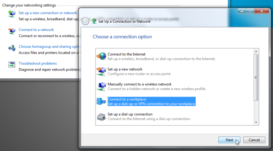Screen dimensions: 273x151
Task: Open the Connect to a network link
Action: [x=36, y=30]
